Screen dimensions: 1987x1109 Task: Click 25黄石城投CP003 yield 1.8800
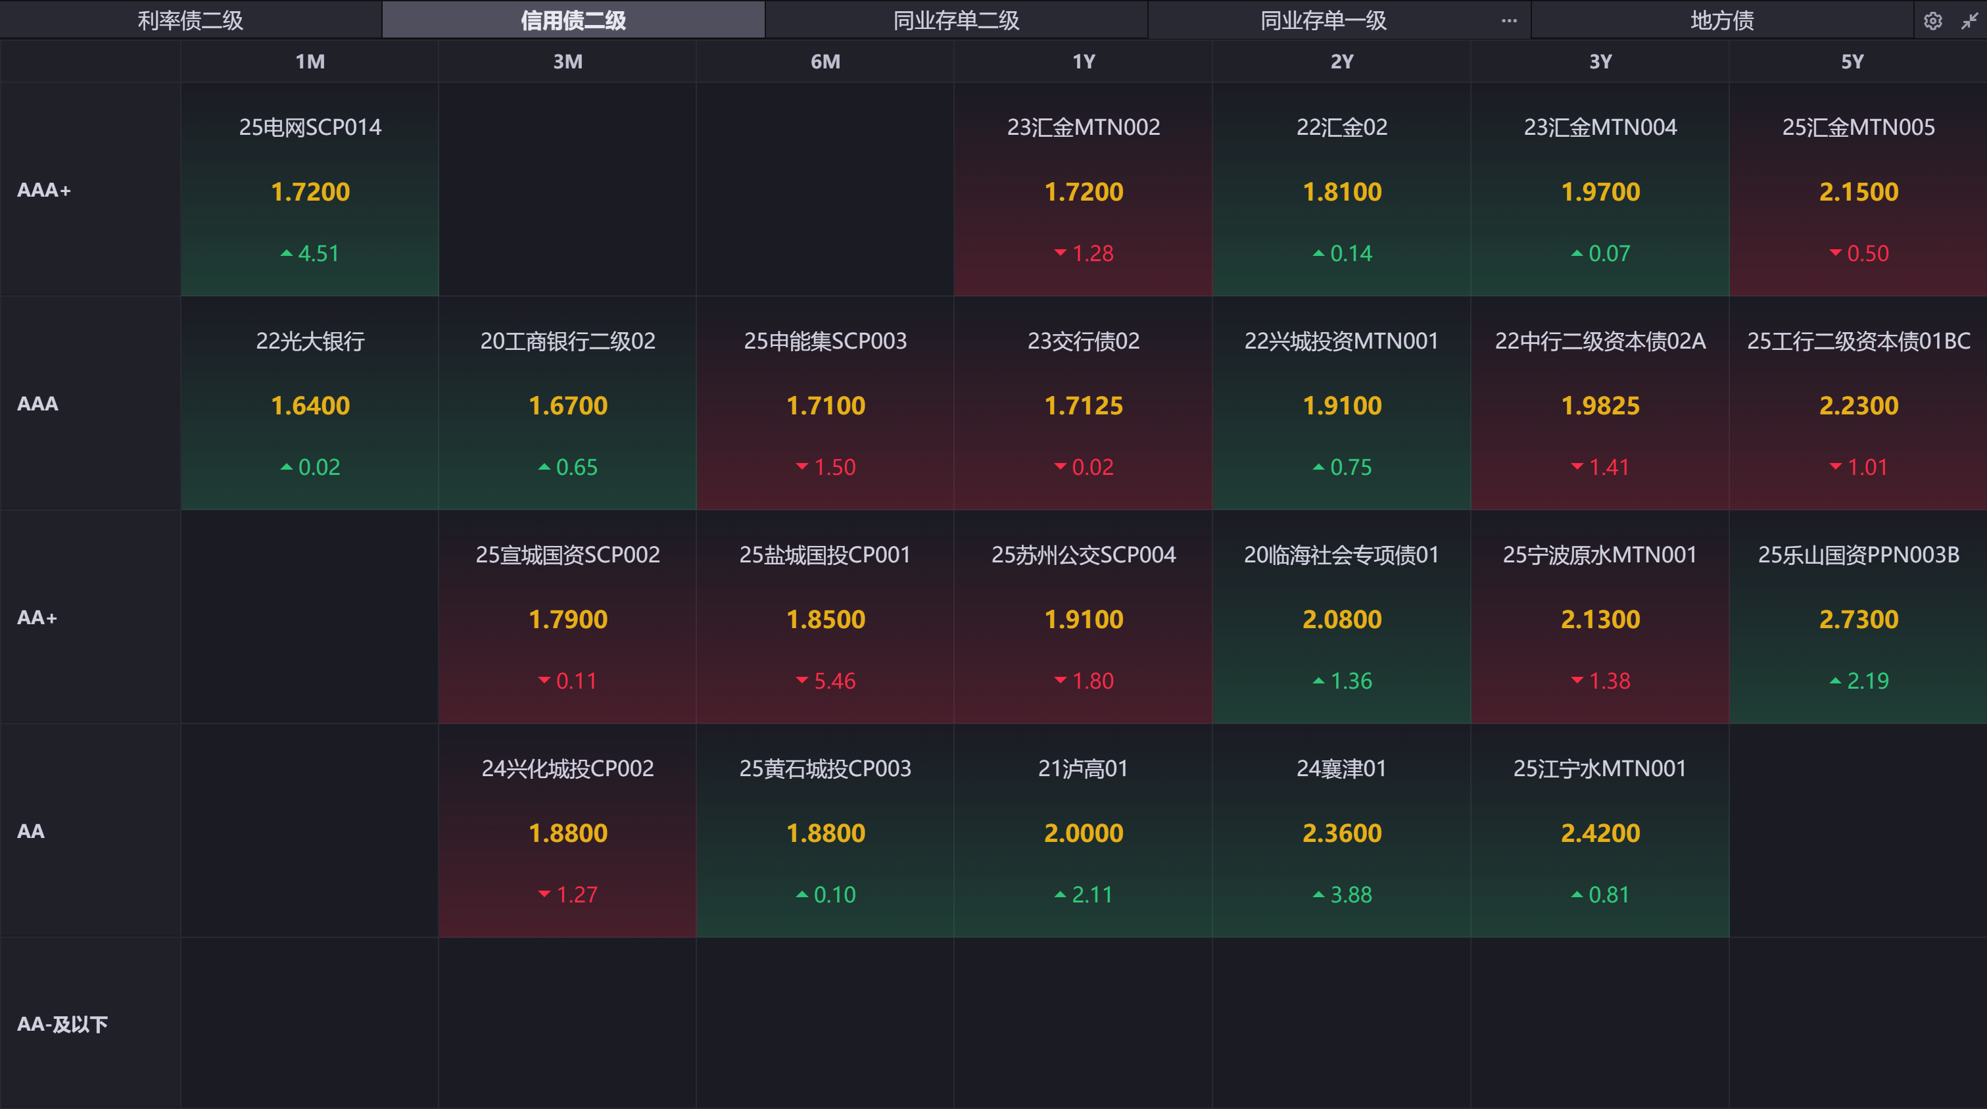(x=825, y=833)
